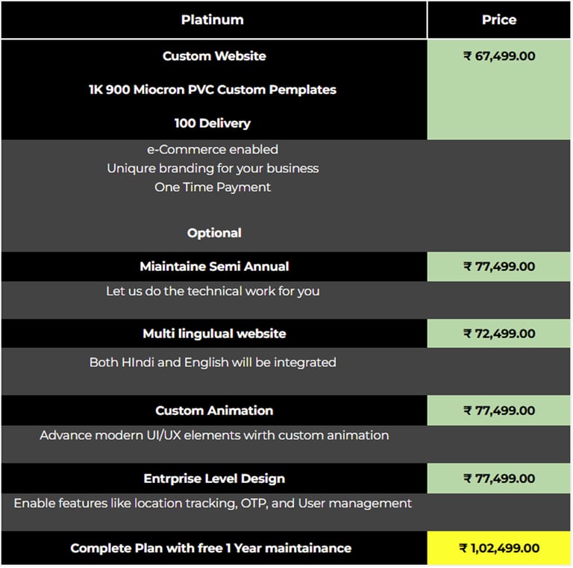Select the Entrprise Level Design title

coord(214,478)
